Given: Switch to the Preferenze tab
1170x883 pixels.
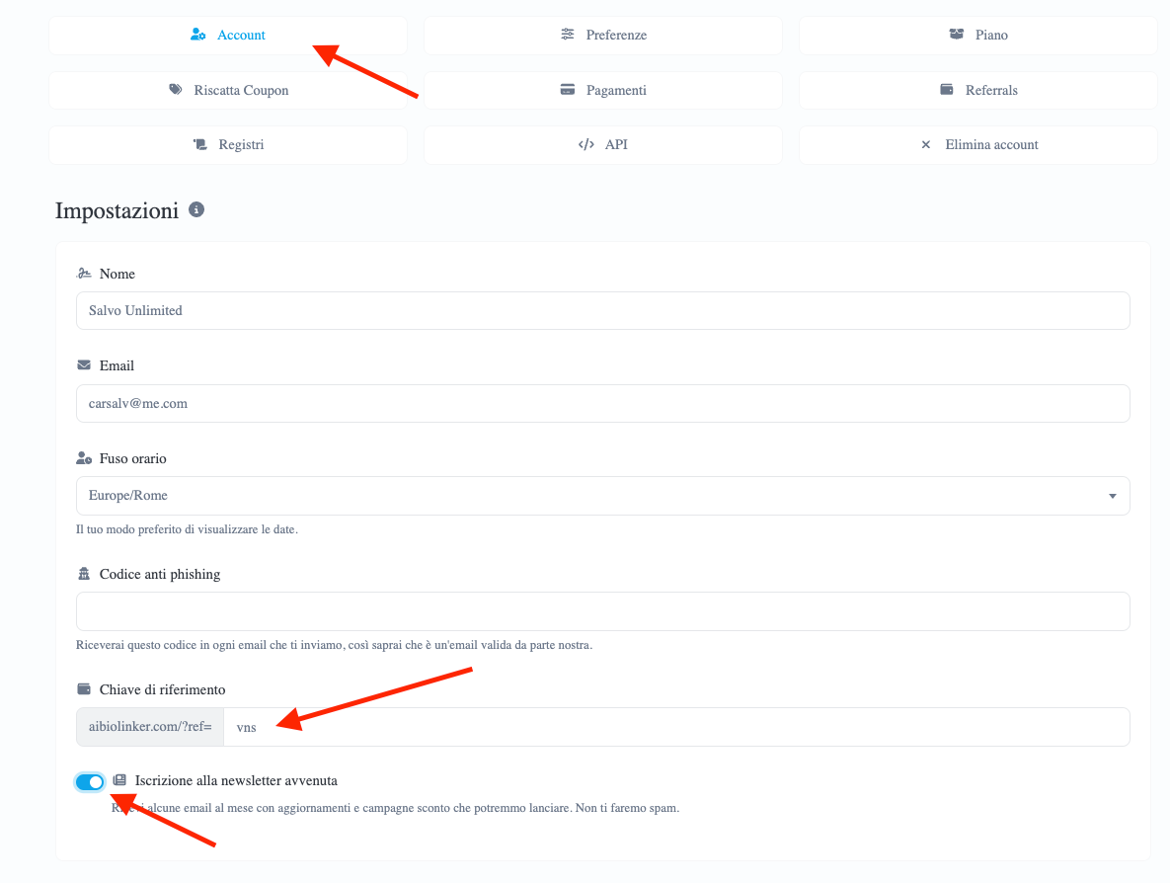Looking at the screenshot, I should pyautogui.click(x=603, y=36).
